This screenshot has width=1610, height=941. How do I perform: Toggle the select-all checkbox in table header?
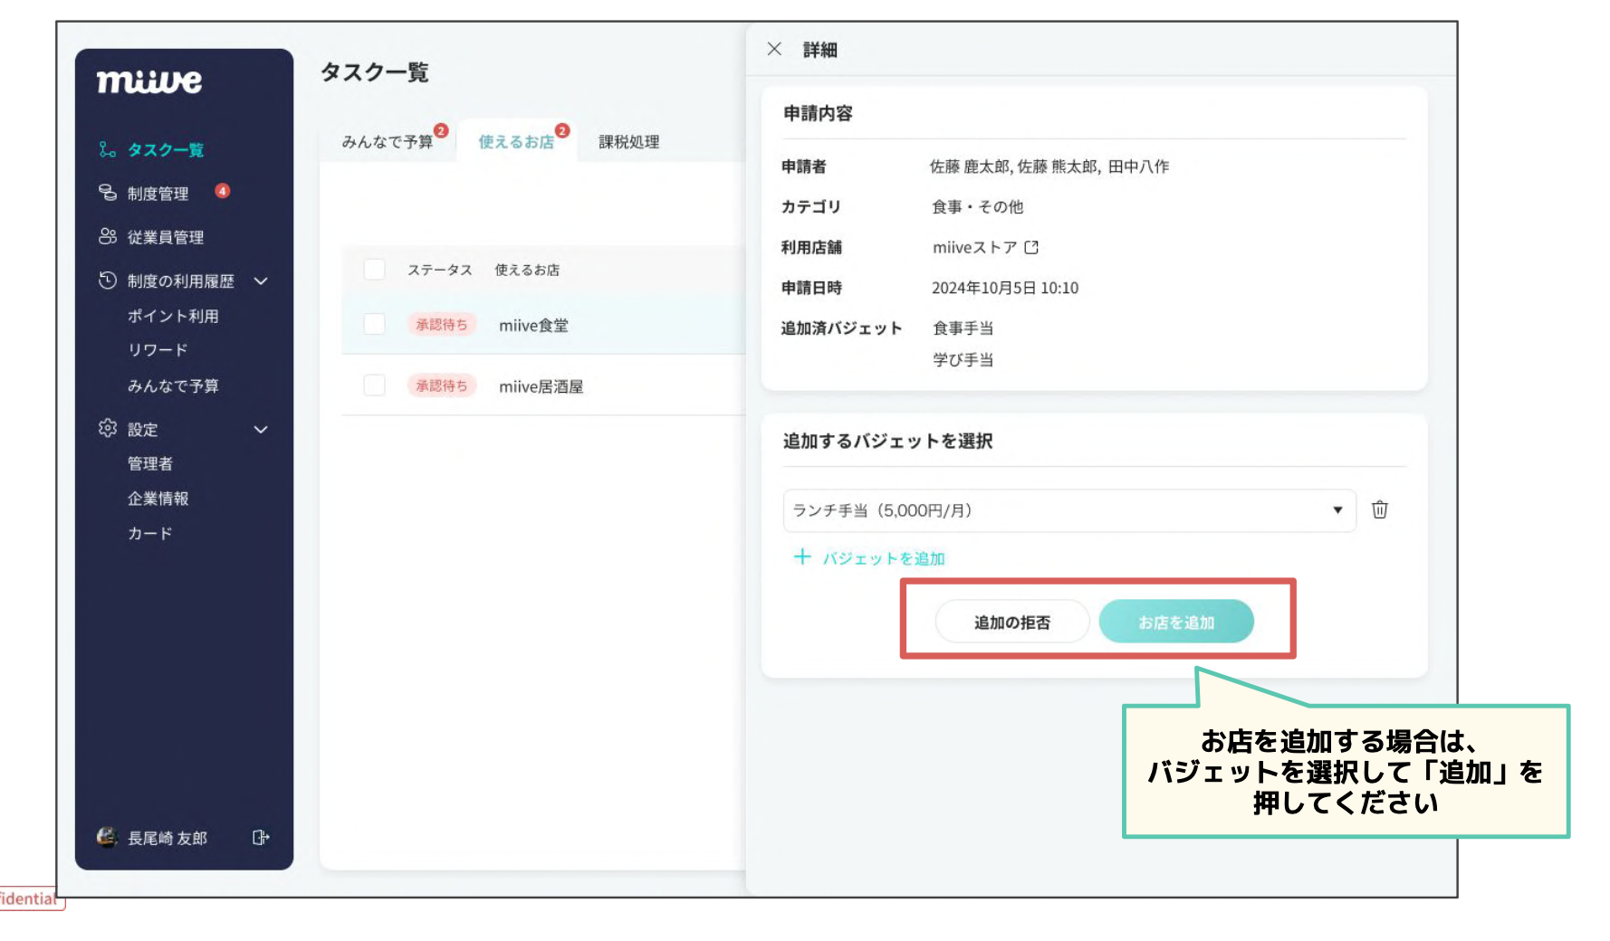pos(374,270)
